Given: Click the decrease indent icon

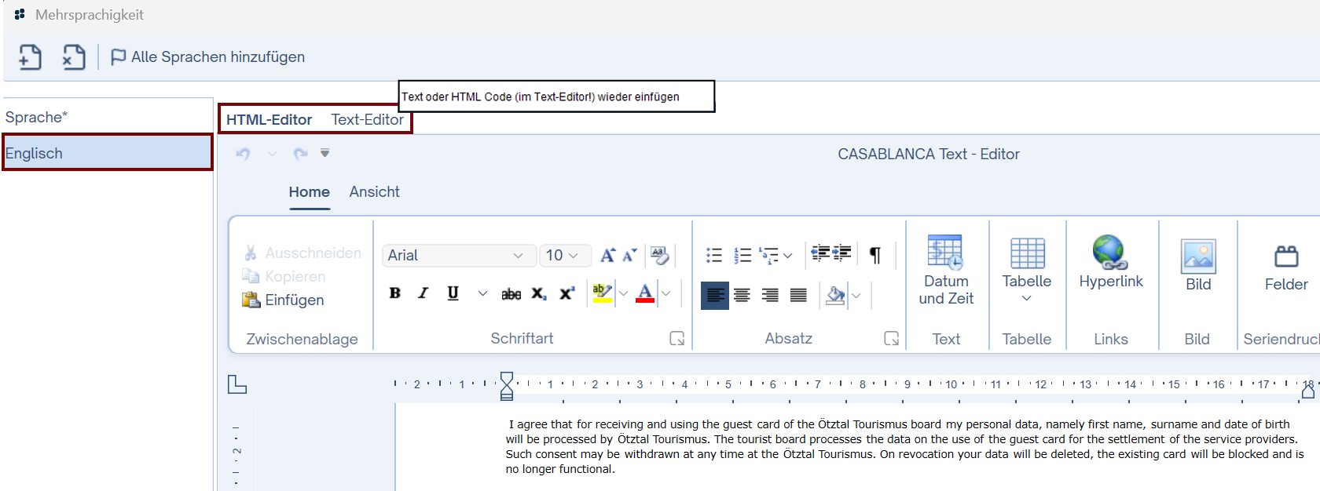Looking at the screenshot, I should (820, 253).
